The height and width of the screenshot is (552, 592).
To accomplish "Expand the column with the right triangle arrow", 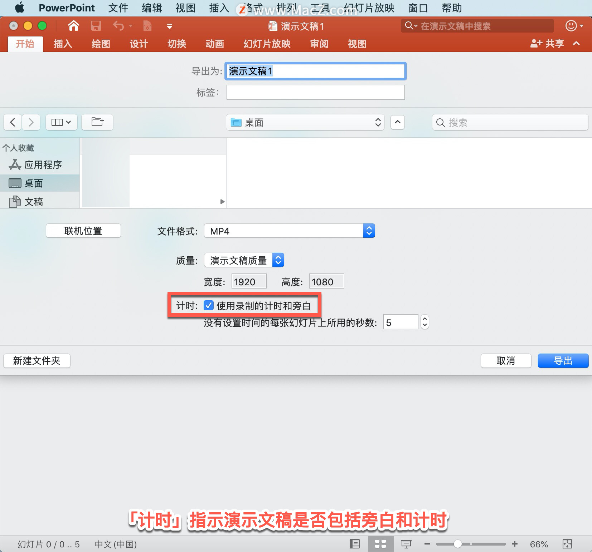I will (222, 202).
